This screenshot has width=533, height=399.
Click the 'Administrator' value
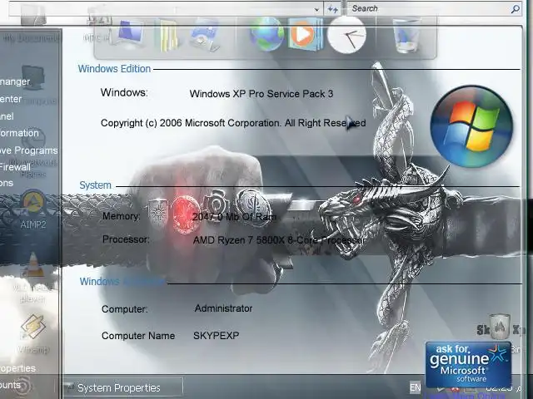tap(223, 308)
